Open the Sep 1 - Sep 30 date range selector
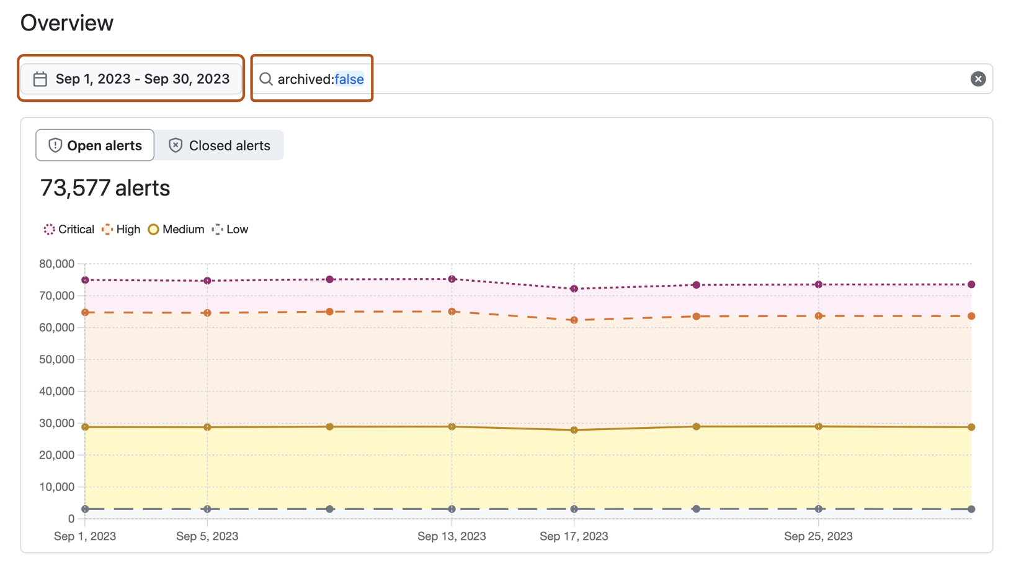1011x566 pixels. click(x=130, y=79)
